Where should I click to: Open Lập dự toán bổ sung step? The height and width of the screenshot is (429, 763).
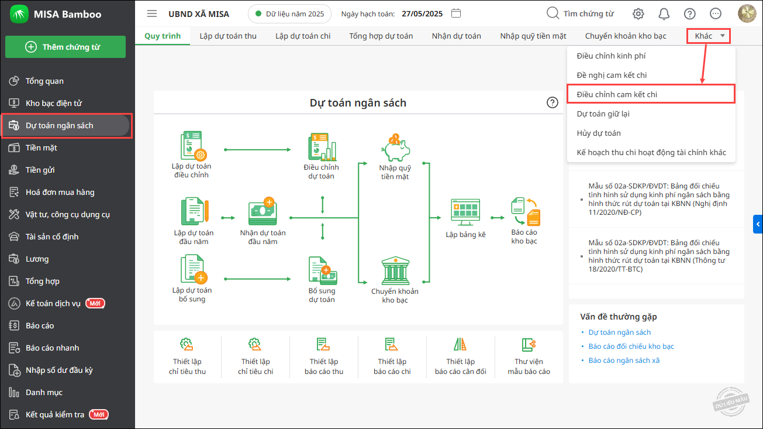(x=192, y=279)
